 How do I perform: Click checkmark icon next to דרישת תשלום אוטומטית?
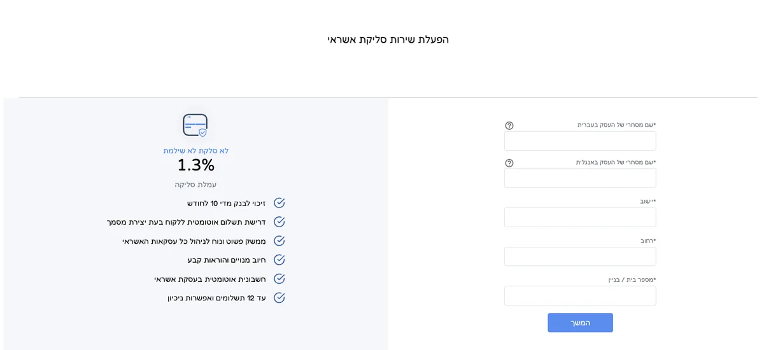pos(279,222)
